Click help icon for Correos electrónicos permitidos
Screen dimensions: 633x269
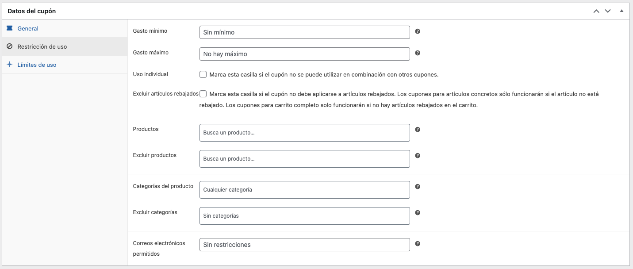coord(418,244)
